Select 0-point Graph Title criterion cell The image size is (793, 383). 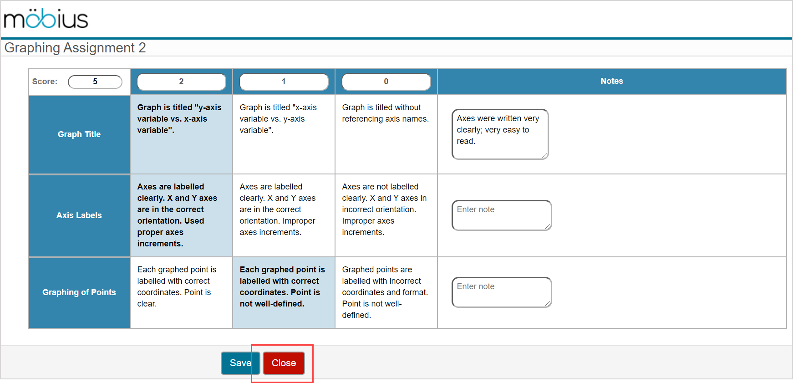(386, 134)
